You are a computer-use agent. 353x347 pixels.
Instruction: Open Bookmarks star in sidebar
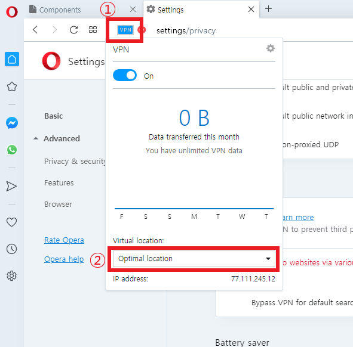[12, 86]
